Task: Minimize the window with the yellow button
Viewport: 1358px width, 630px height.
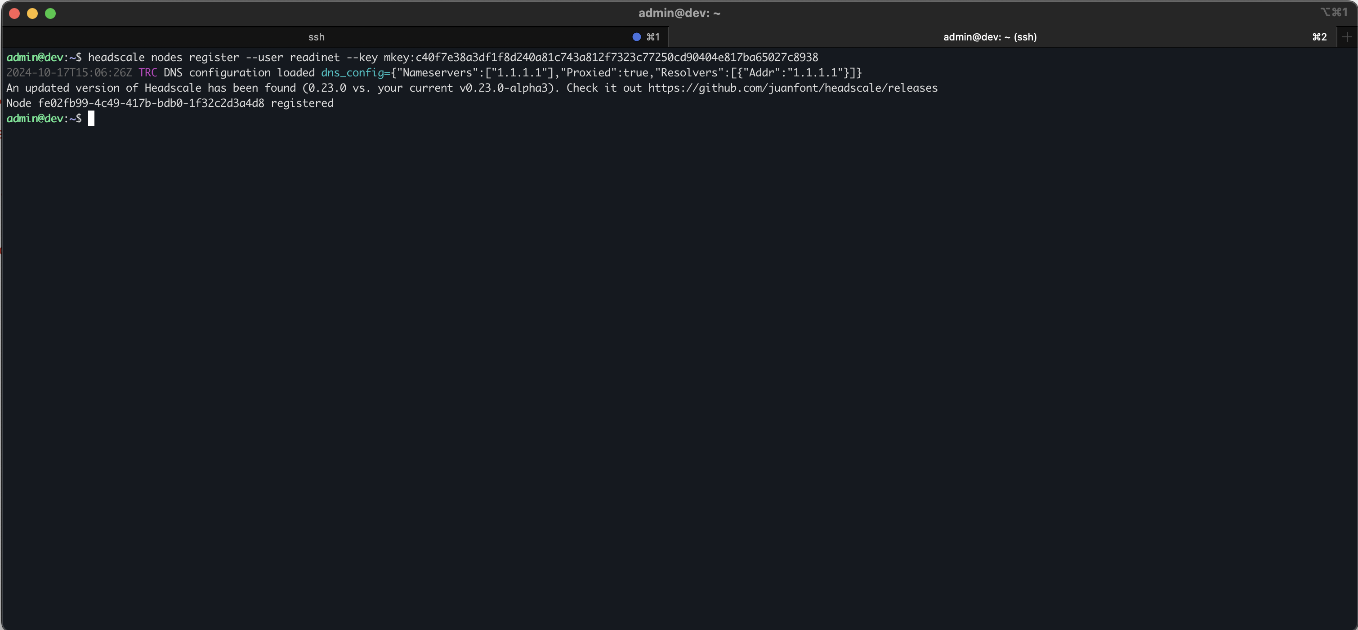Action: pos(32,13)
